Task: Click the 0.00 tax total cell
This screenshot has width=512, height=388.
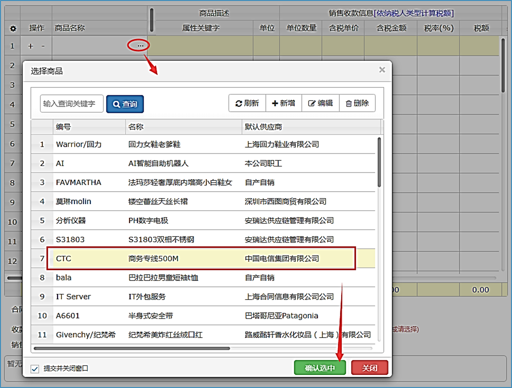Action: pyautogui.click(x=480, y=289)
